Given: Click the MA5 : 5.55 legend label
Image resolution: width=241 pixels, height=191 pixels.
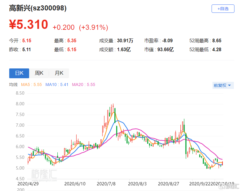Looking at the screenshot, I should (31, 85).
